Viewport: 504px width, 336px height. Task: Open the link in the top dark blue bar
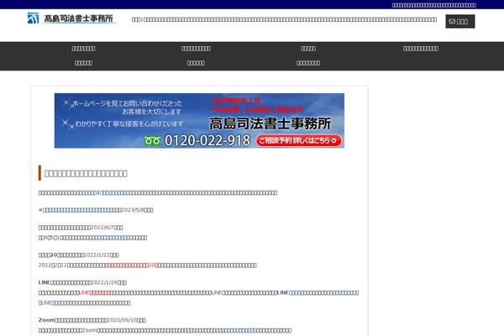click(433, 5)
